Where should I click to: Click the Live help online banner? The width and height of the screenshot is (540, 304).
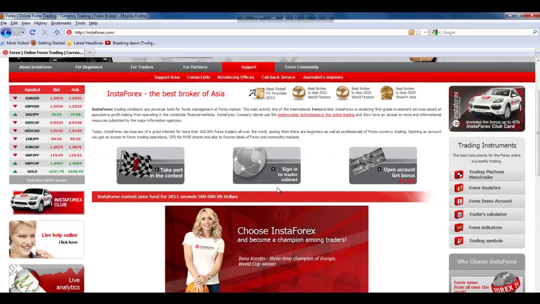tap(46, 239)
